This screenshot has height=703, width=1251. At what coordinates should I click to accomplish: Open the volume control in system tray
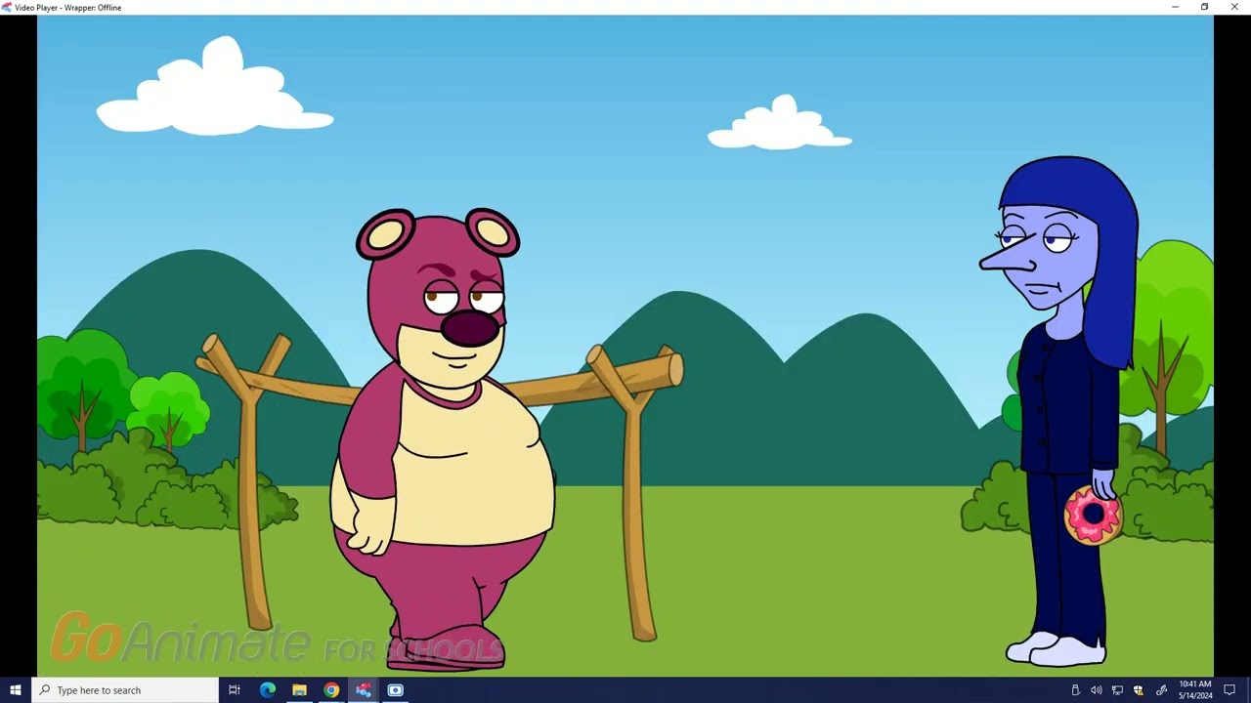click(1097, 690)
